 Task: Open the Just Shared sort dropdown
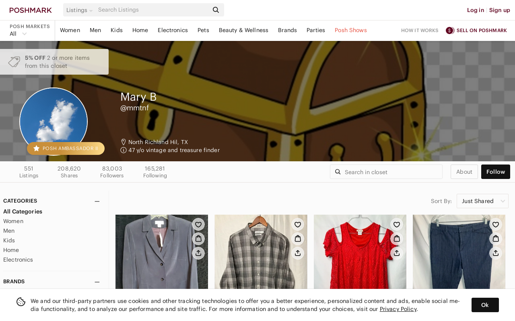[x=482, y=201]
